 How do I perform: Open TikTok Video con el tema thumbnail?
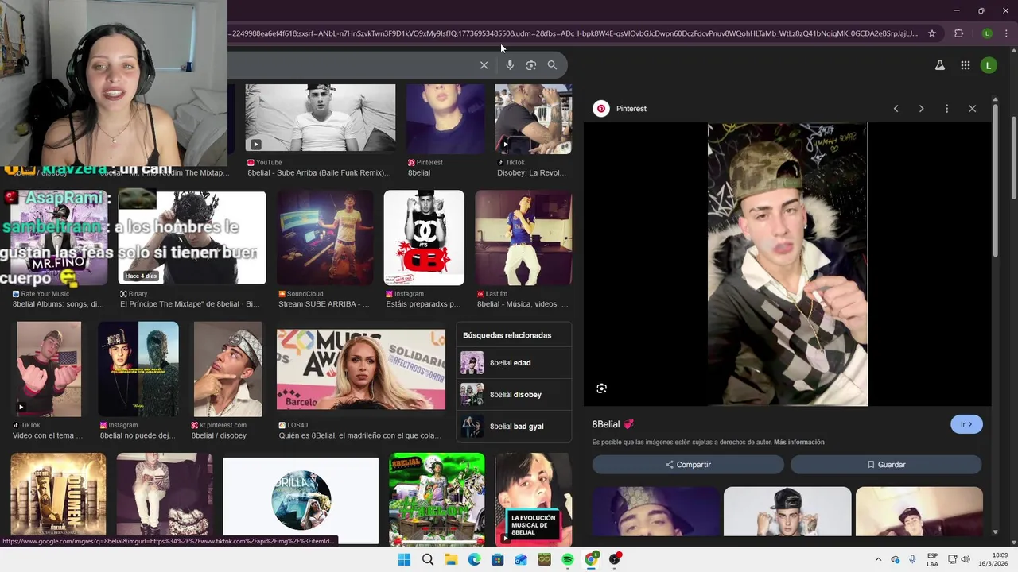click(49, 369)
